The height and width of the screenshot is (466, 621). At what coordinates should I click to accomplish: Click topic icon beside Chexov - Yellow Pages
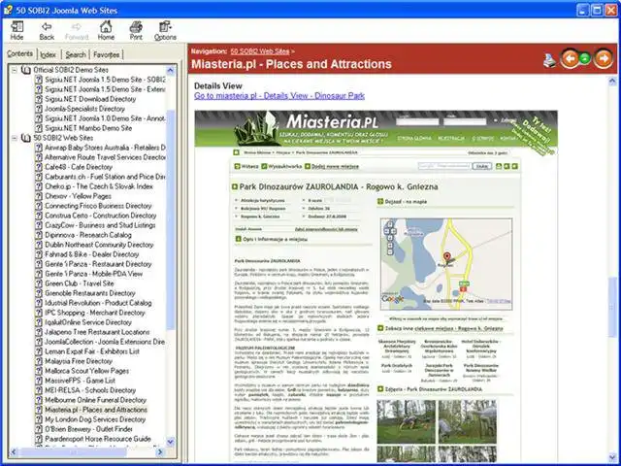tap(39, 196)
